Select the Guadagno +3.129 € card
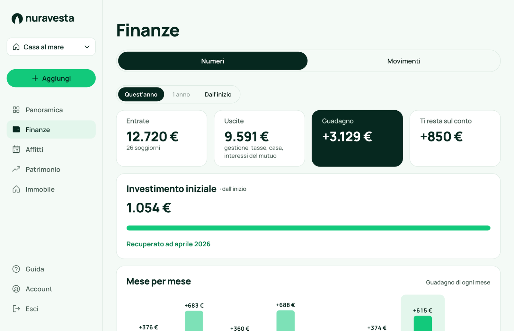514x331 pixels. point(357,138)
